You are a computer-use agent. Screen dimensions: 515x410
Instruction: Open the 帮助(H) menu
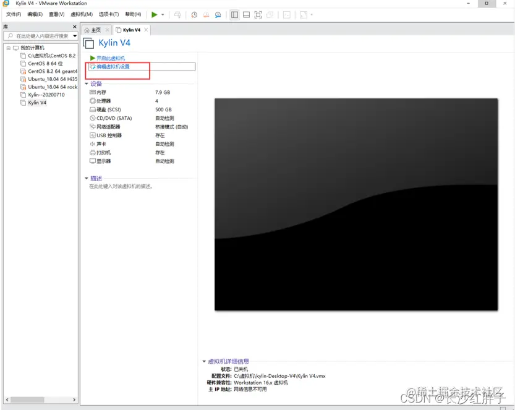tap(133, 14)
